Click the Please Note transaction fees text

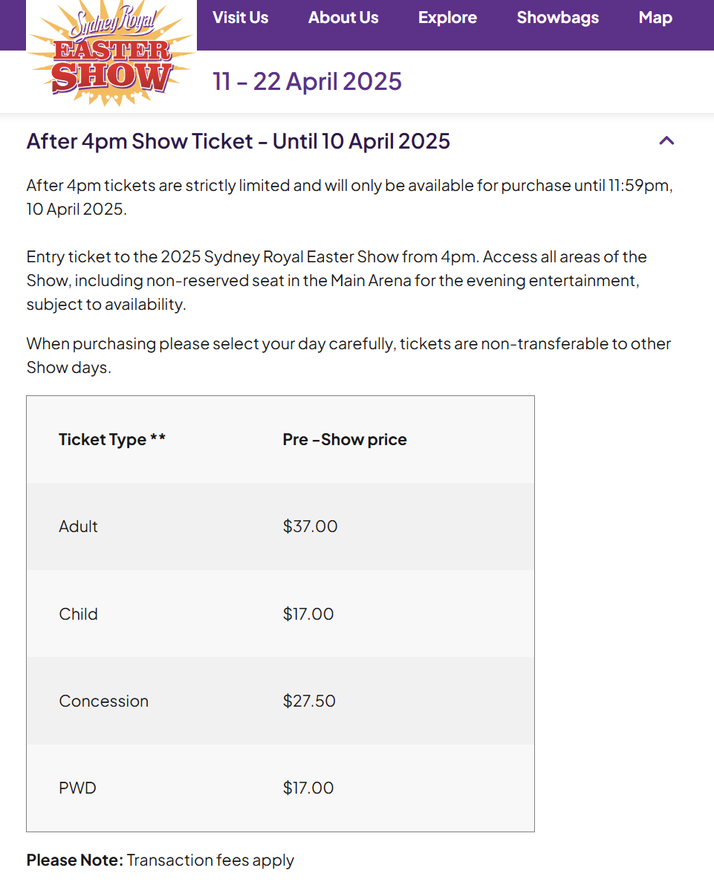point(160,861)
